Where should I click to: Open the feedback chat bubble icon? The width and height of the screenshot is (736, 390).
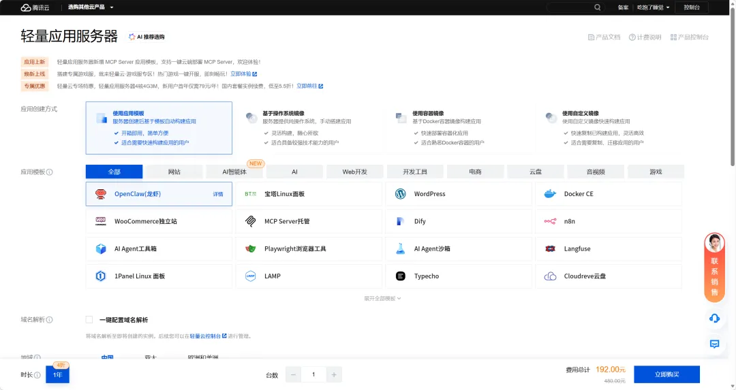[714, 344]
